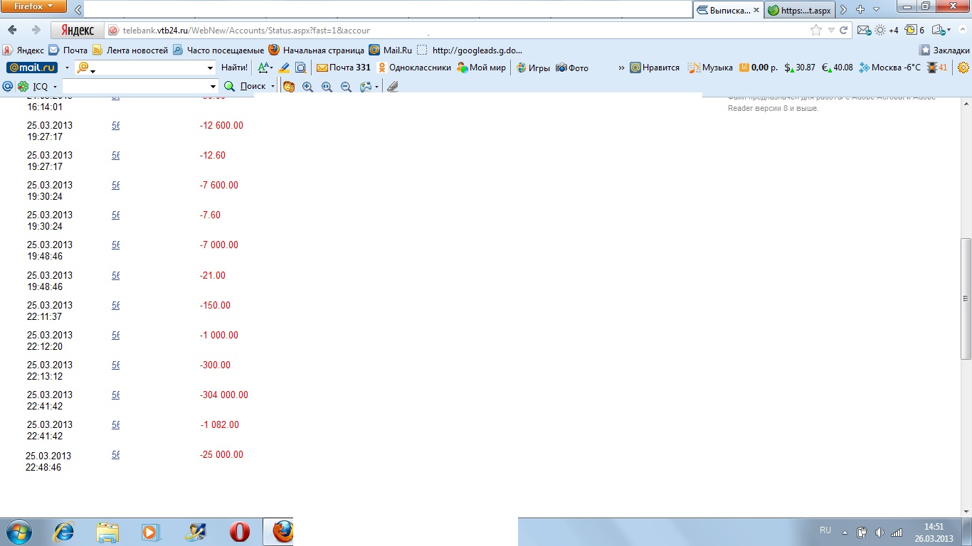Launch Opera from the Windows taskbar
Viewport: 972px width, 546px height.
click(x=240, y=532)
